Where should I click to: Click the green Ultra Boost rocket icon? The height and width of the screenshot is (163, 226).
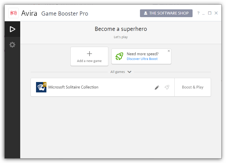119,56
